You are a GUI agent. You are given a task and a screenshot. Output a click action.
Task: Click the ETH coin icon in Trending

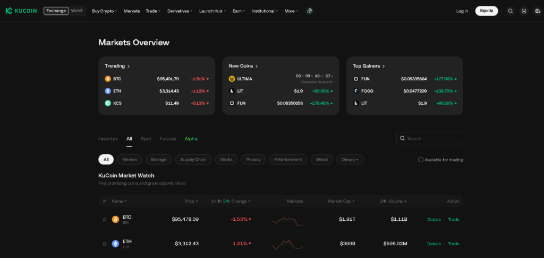[108, 91]
